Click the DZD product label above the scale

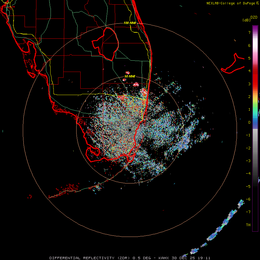coord(254,17)
